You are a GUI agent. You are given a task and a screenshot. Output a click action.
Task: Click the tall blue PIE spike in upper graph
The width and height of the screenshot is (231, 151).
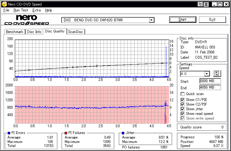click(166, 62)
